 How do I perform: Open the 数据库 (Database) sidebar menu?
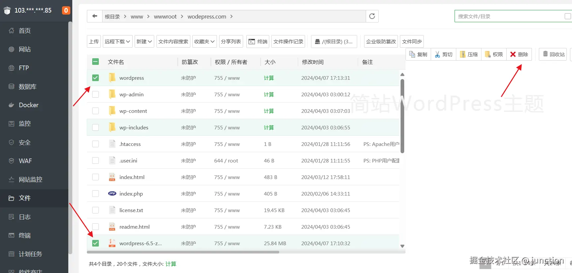pos(34,86)
